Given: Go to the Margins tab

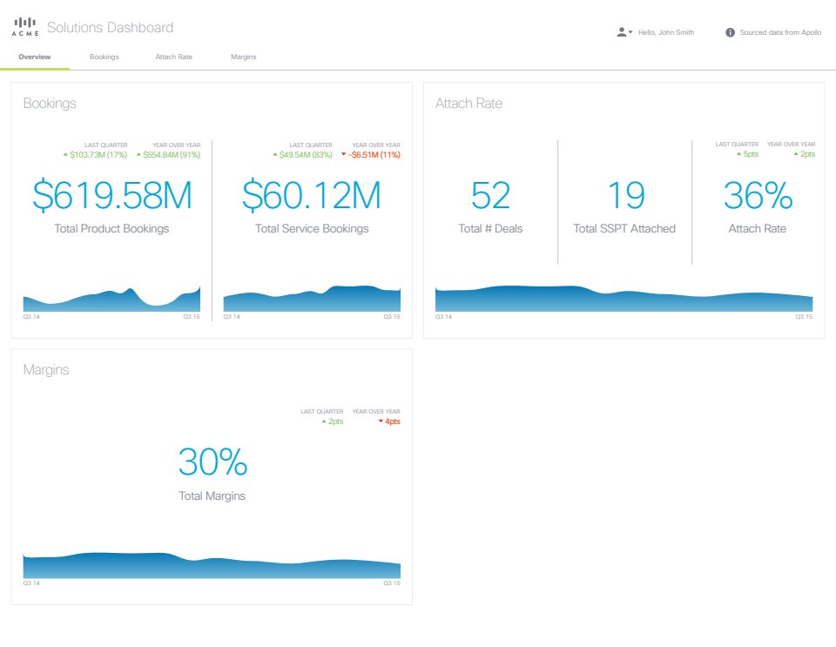Looking at the screenshot, I should 243,57.
